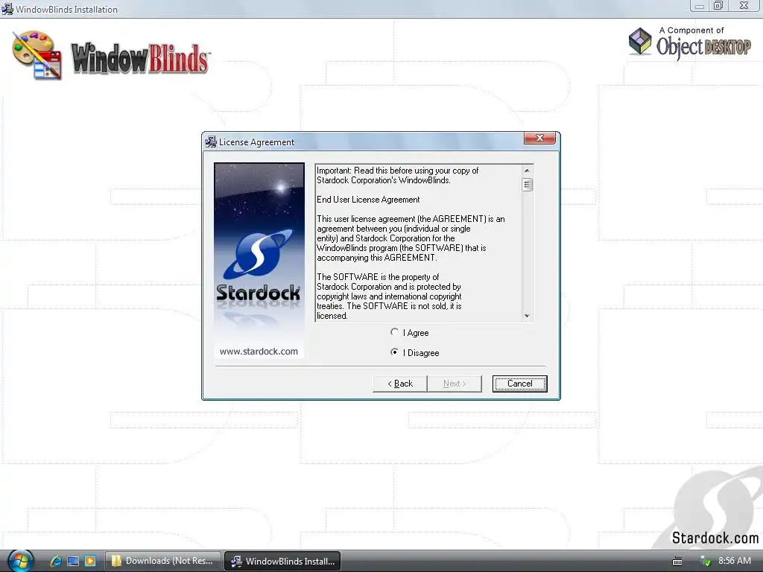Click the Back button
Screen dimensions: 763x572
[400, 384]
